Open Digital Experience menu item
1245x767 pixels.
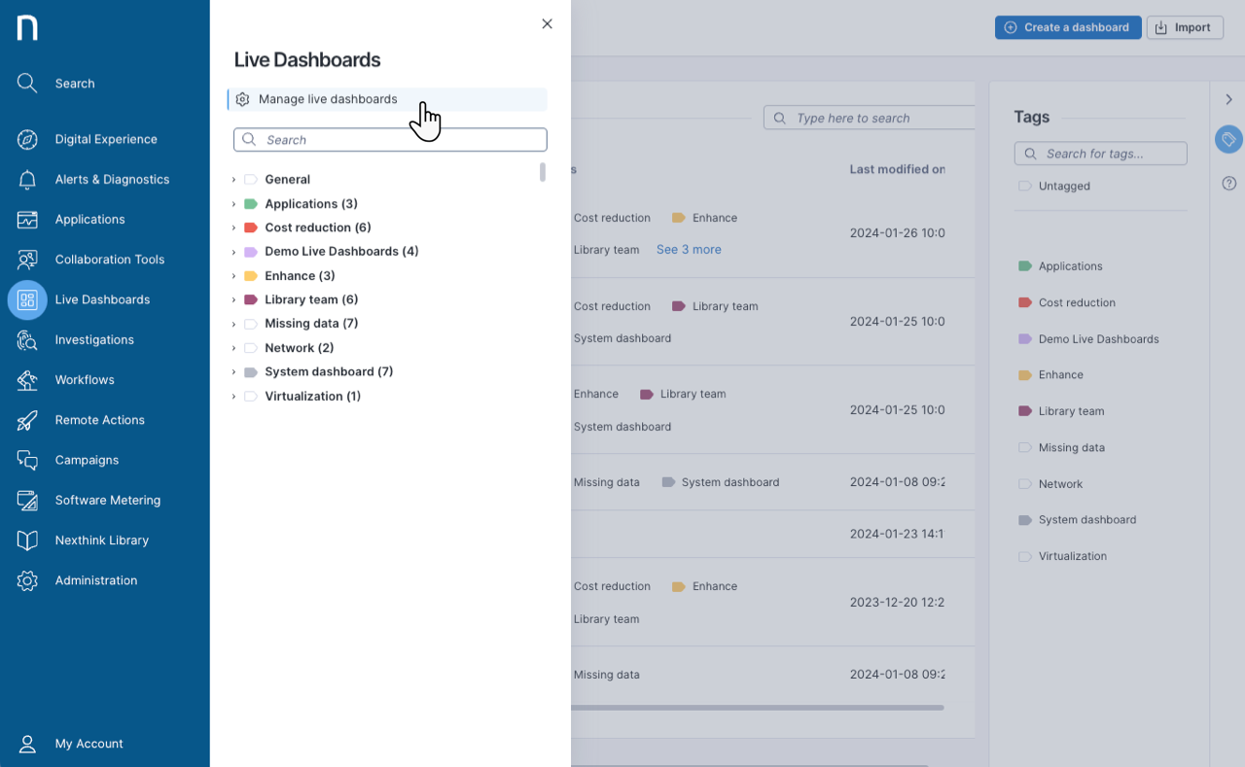106,139
